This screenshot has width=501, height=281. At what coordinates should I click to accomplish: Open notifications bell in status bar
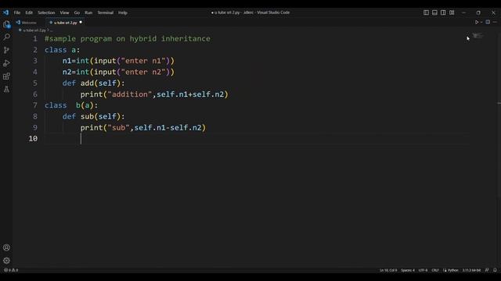pos(495,270)
